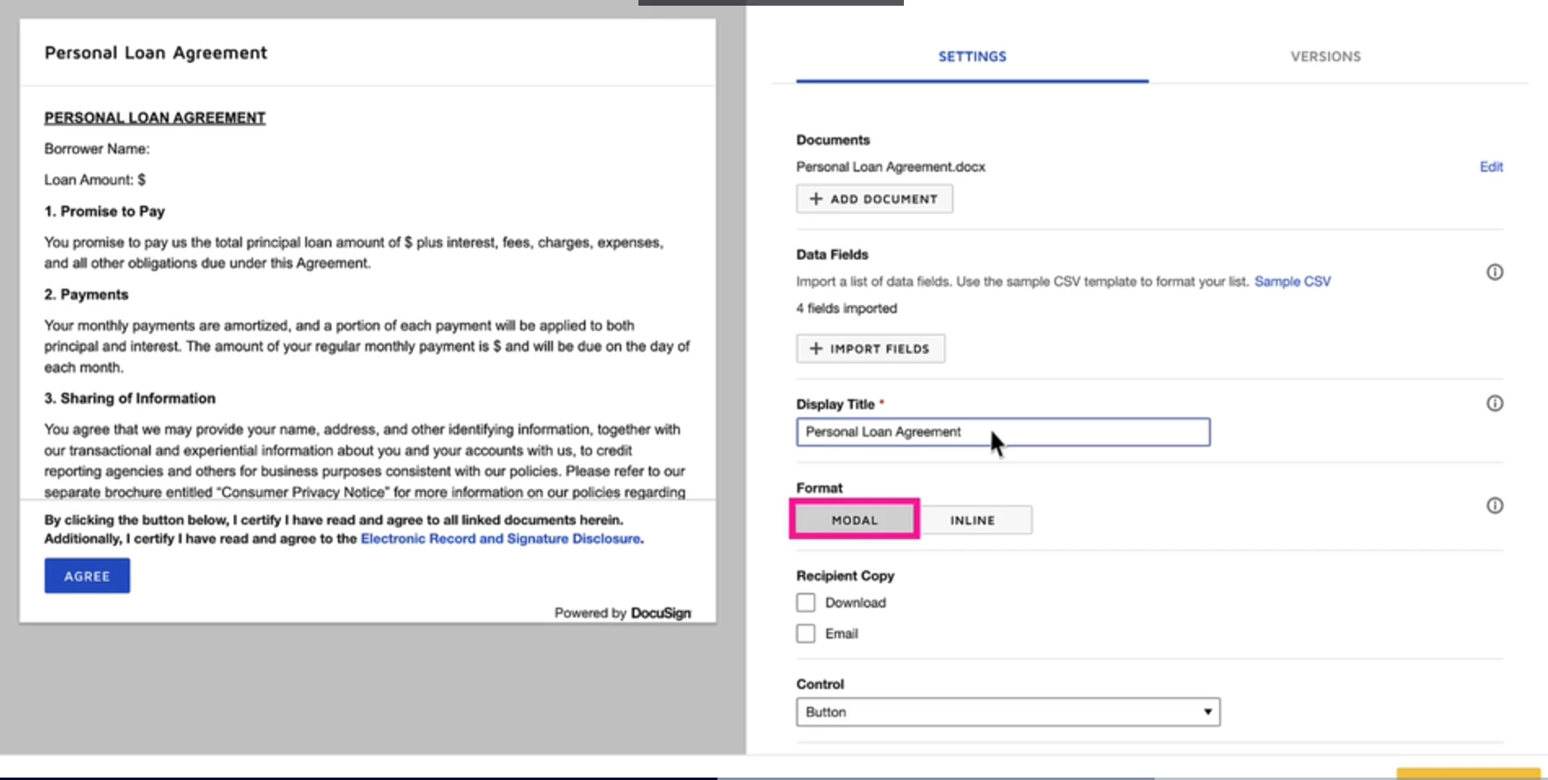
Task: Open the Format info icon
Action: coord(1494,506)
